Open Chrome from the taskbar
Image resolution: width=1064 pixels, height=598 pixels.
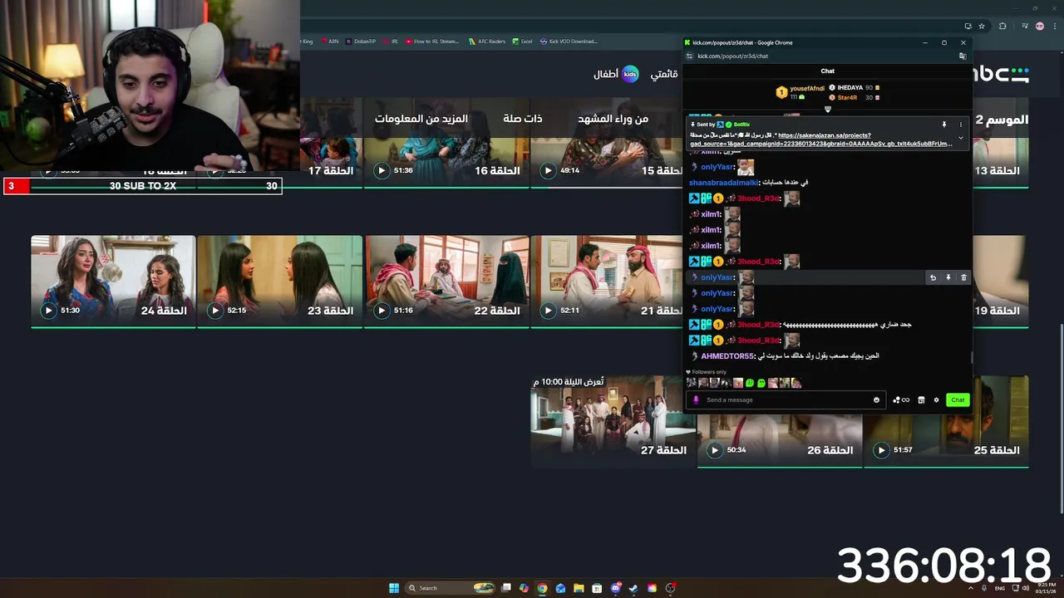click(542, 588)
